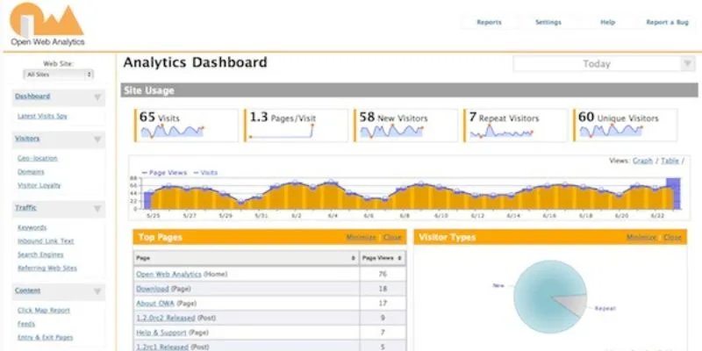Open Latest Visits Spy
This screenshot has width=702, height=351.
(x=42, y=116)
